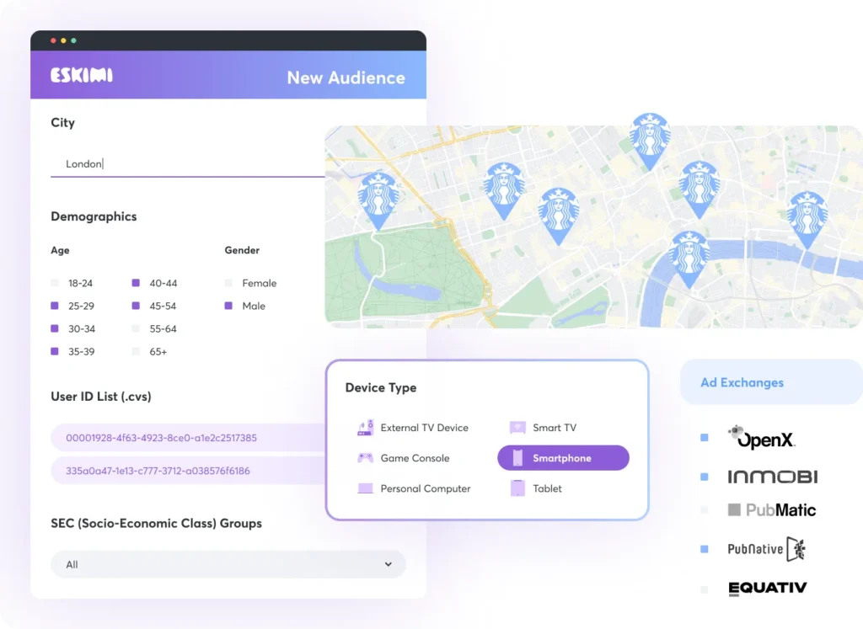Click the Tablet device icon
This screenshot has width=863, height=629.
[517, 488]
